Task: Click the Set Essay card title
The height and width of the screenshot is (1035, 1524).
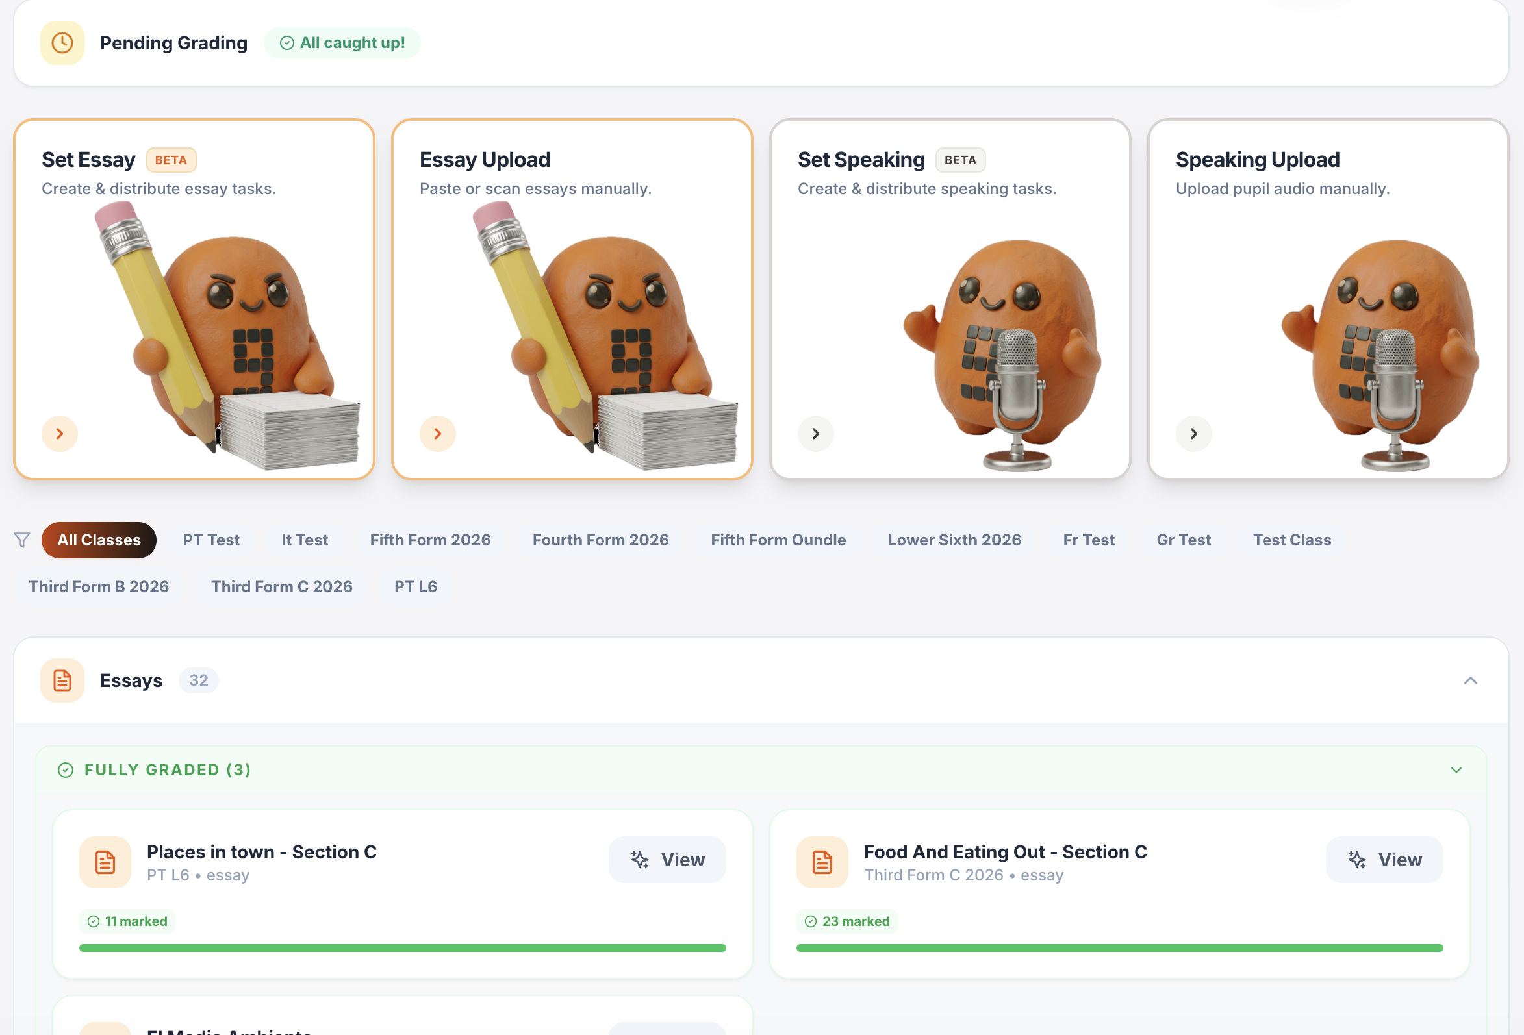Action: coord(88,160)
